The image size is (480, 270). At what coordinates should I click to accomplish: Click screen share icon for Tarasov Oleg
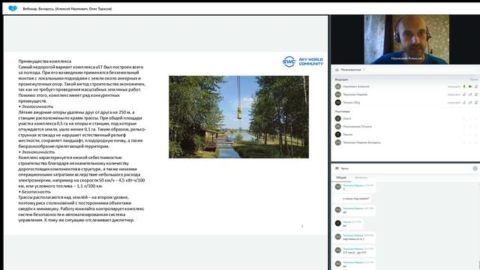[x=476, y=103]
